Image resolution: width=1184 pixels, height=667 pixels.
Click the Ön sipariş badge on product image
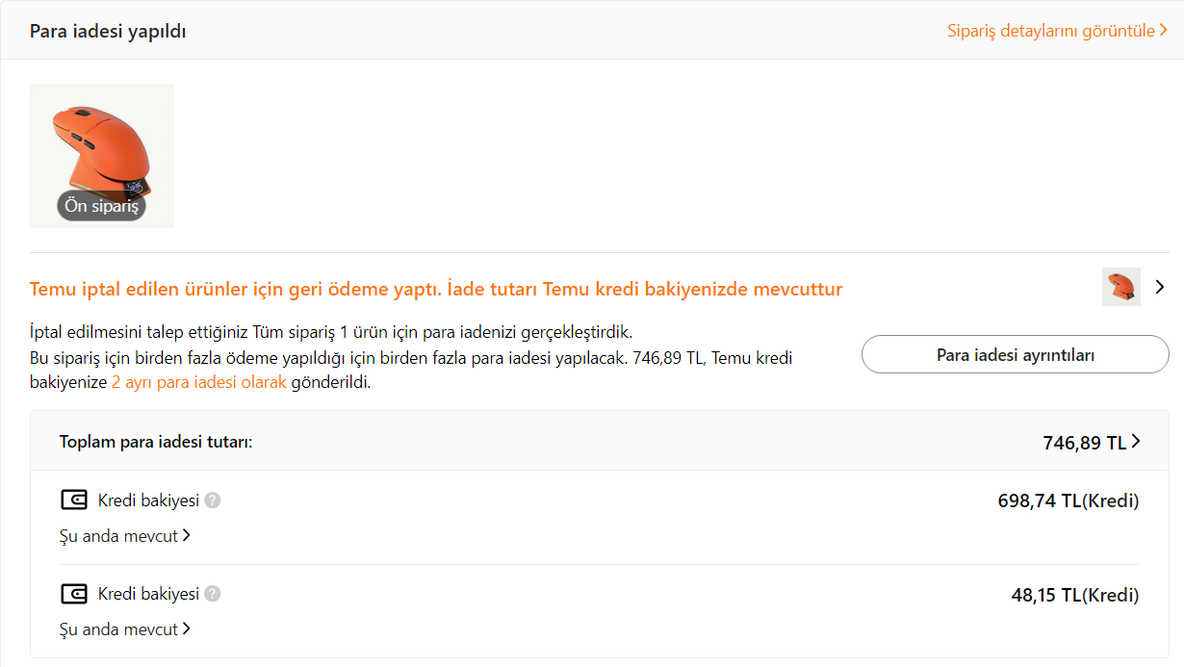click(101, 206)
